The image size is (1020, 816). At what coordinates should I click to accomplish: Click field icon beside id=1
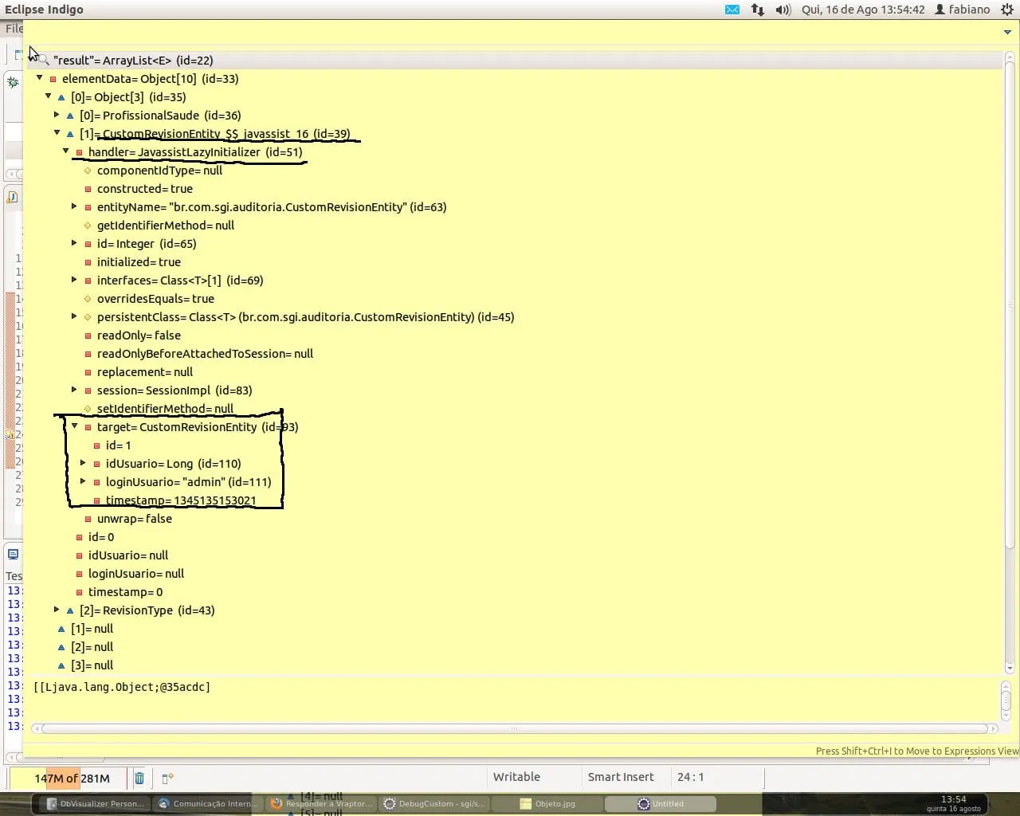(97, 445)
